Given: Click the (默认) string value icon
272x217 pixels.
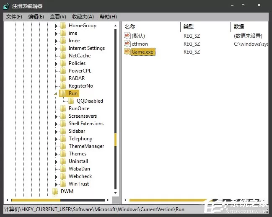Looking at the screenshot, I should [127, 36].
